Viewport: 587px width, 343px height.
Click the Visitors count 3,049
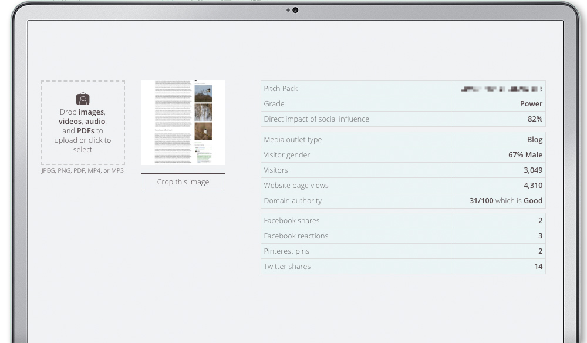point(533,170)
